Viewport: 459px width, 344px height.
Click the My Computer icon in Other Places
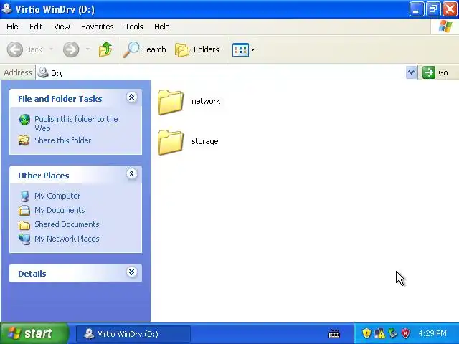(x=25, y=196)
